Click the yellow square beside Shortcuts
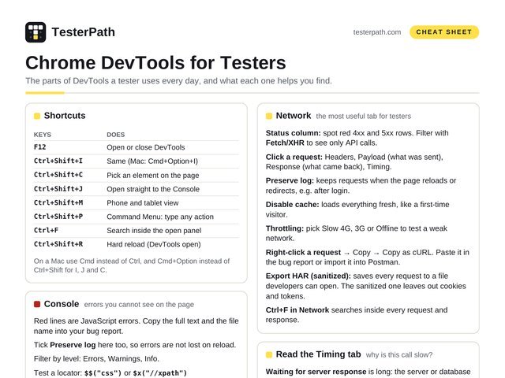The height and width of the screenshot is (378, 505). click(x=37, y=116)
